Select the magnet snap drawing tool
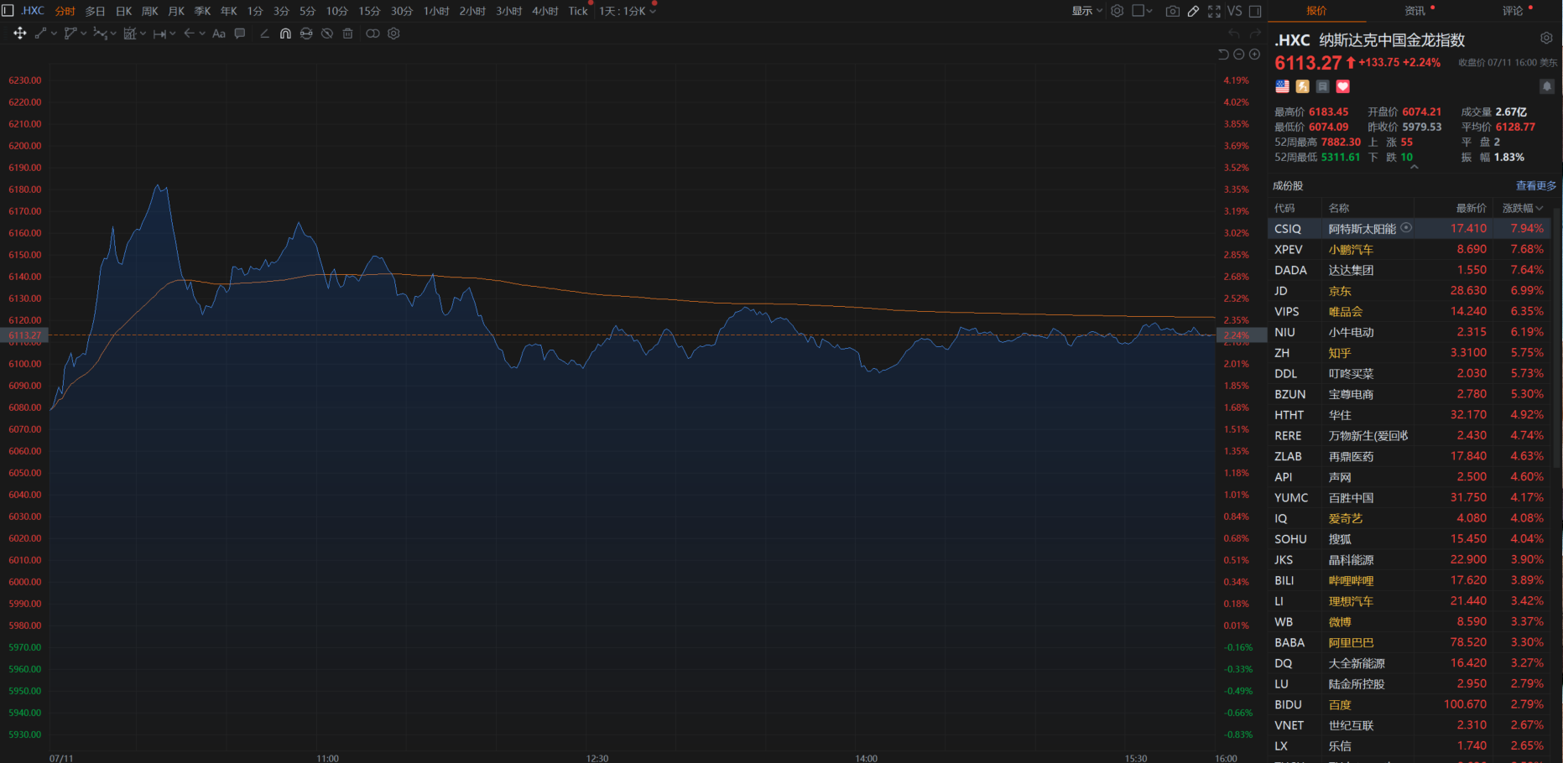Viewport: 1563px width, 763px height. (x=285, y=34)
